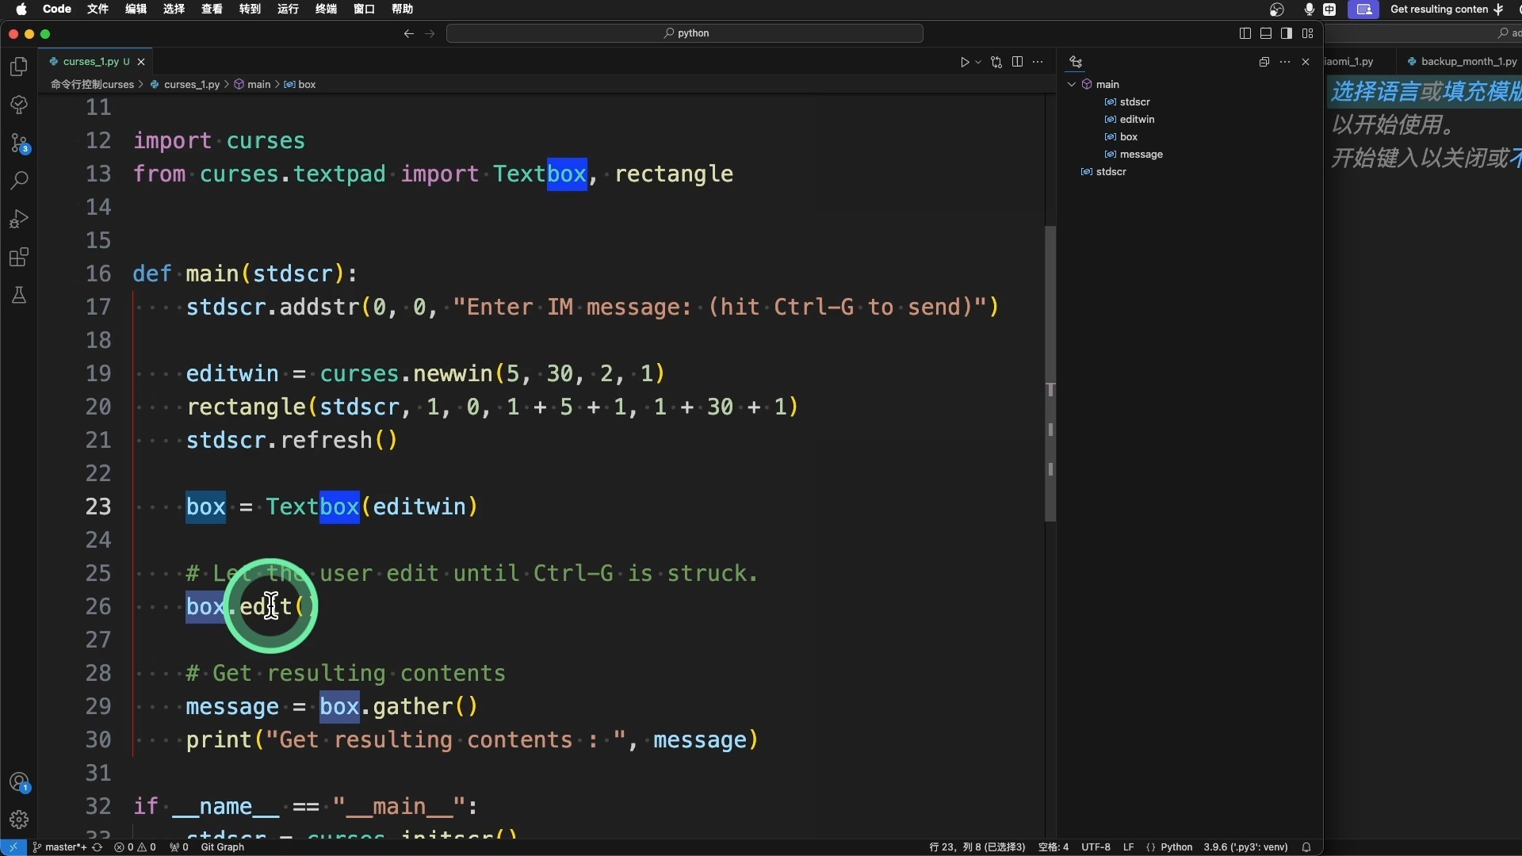Click the editor vertical scrollbar thumb
The height and width of the screenshot is (856, 1522).
click(x=1050, y=374)
